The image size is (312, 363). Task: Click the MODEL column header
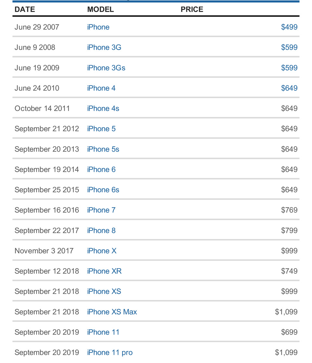[x=100, y=9]
